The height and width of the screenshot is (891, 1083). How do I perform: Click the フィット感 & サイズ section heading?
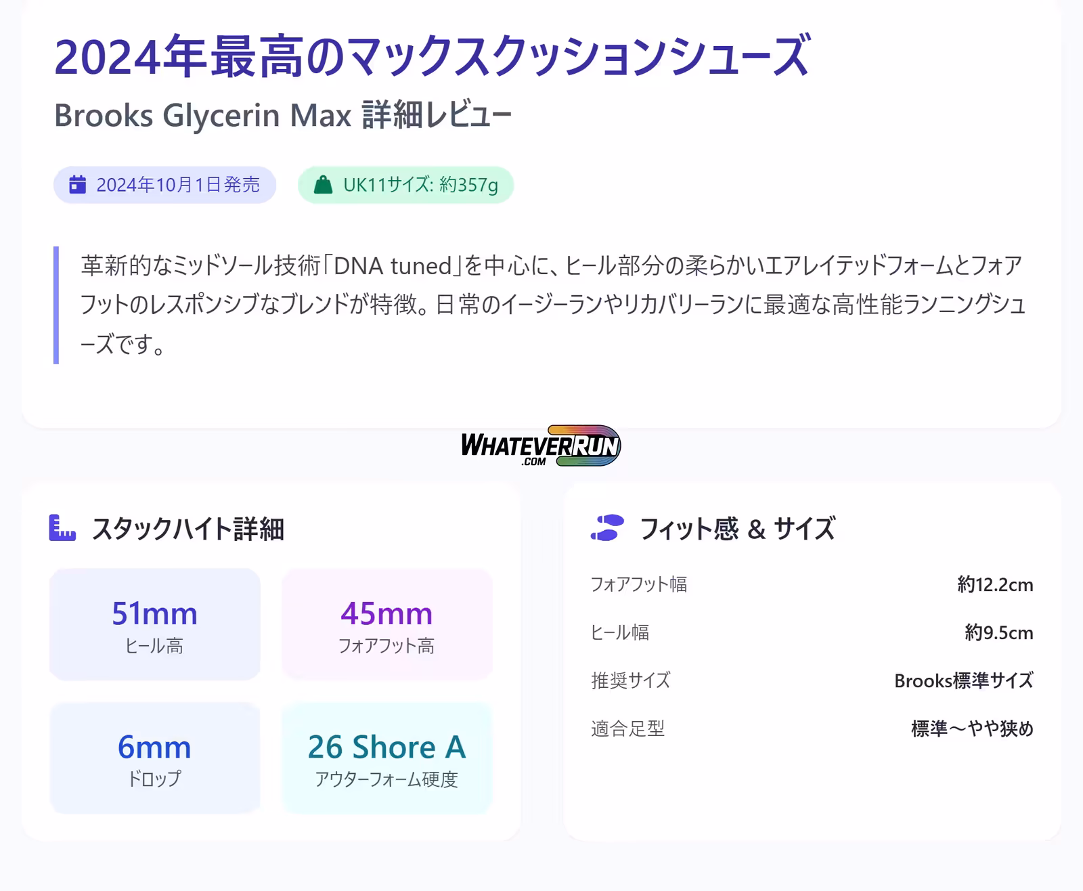tap(737, 529)
